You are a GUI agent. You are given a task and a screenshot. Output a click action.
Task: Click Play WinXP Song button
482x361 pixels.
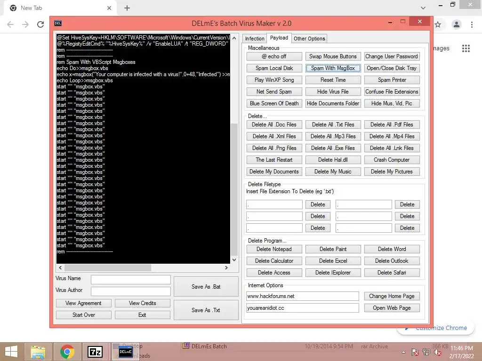coord(274,80)
